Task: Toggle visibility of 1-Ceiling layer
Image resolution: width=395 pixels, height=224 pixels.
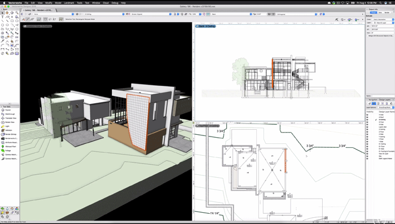Action: (367, 137)
